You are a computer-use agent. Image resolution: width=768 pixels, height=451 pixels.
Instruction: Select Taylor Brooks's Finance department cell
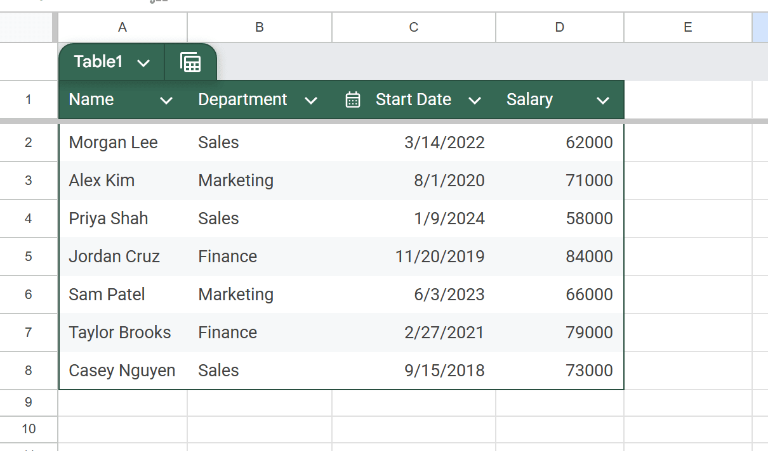pos(260,333)
